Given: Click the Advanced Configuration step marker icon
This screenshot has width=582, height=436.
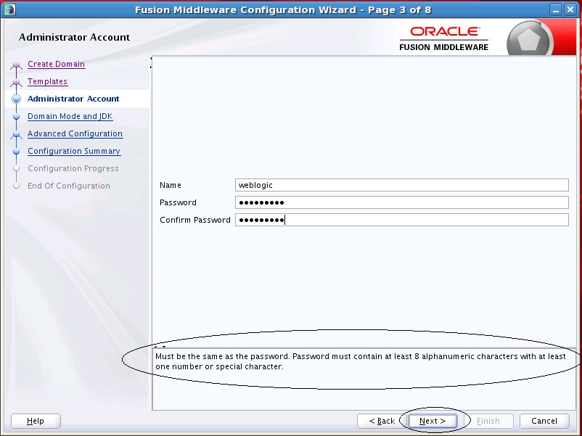Looking at the screenshot, I should (x=16, y=134).
